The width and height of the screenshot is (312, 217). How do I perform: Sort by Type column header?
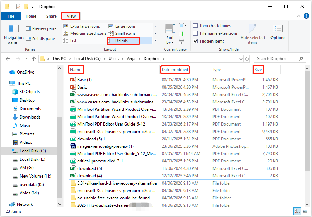[216, 70]
